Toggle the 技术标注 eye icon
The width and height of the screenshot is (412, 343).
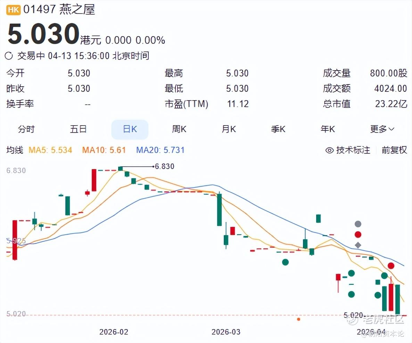[x=329, y=150]
